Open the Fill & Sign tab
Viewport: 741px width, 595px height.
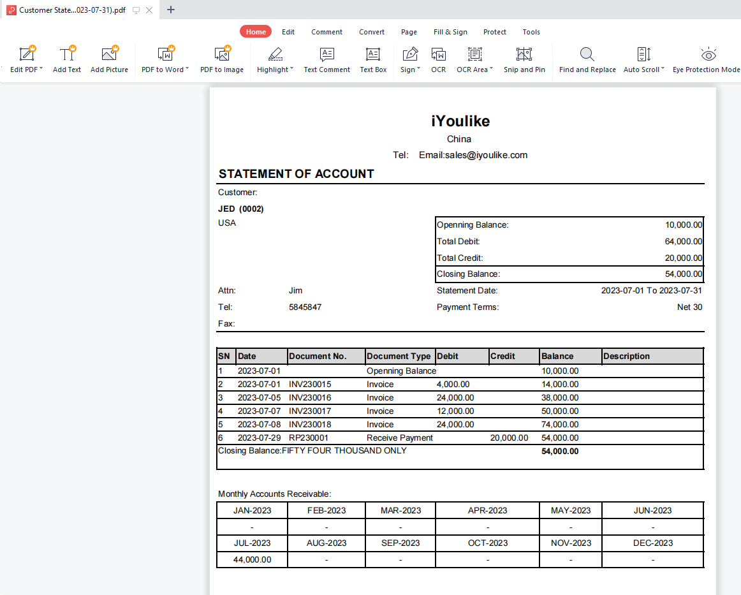point(450,32)
